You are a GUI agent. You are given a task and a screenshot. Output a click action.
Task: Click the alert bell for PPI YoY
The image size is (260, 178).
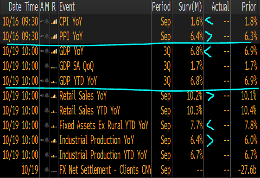click(x=47, y=36)
